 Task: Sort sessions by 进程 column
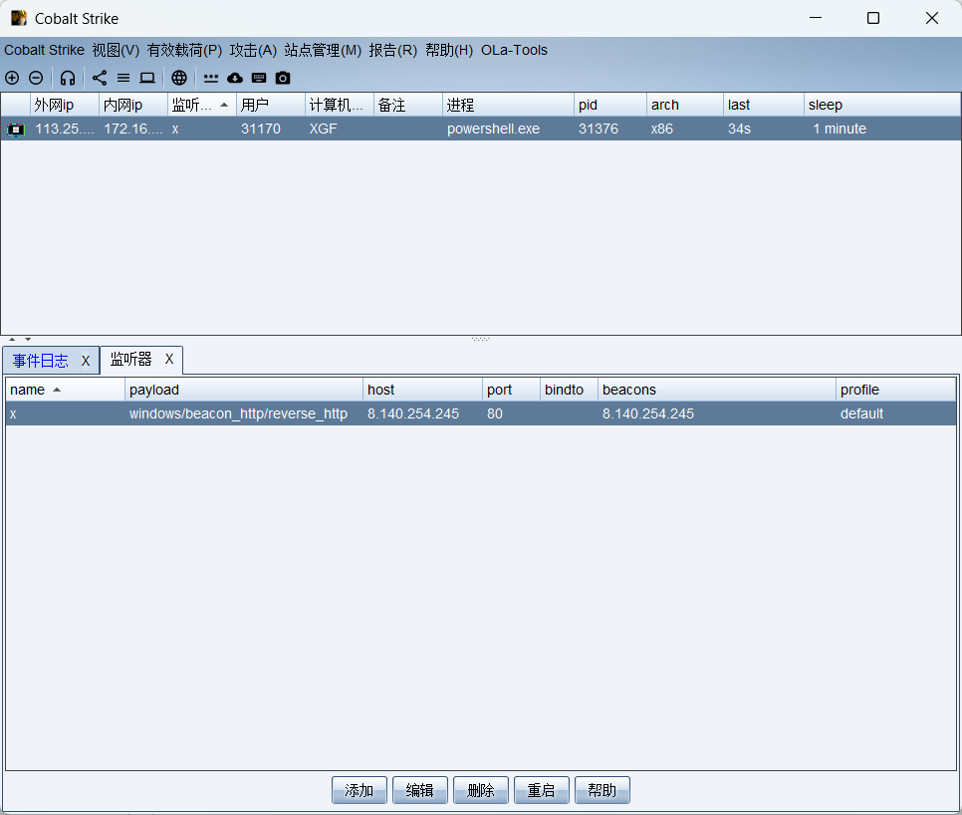(508, 105)
